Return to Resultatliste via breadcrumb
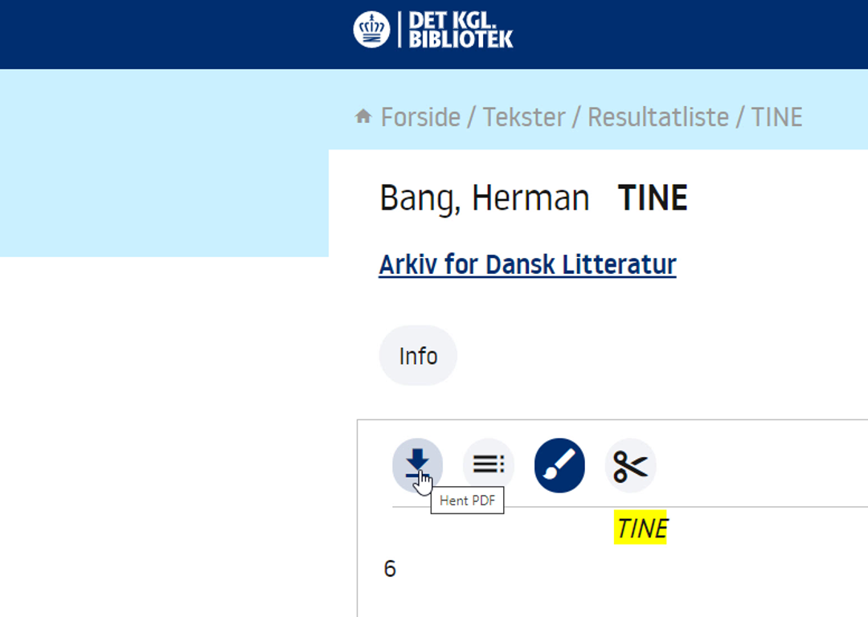868x617 pixels. pos(658,117)
